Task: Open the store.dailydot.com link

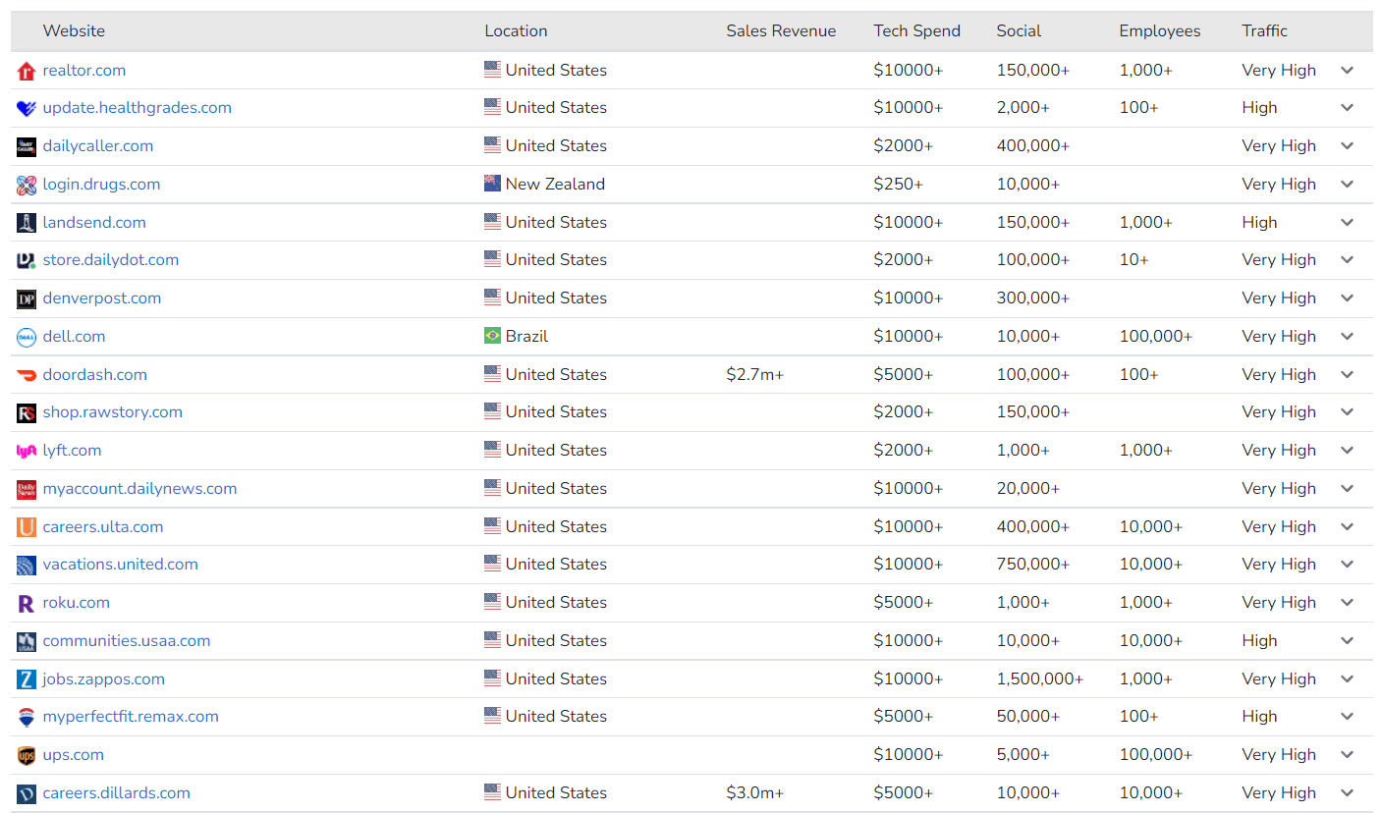Action: (x=111, y=260)
